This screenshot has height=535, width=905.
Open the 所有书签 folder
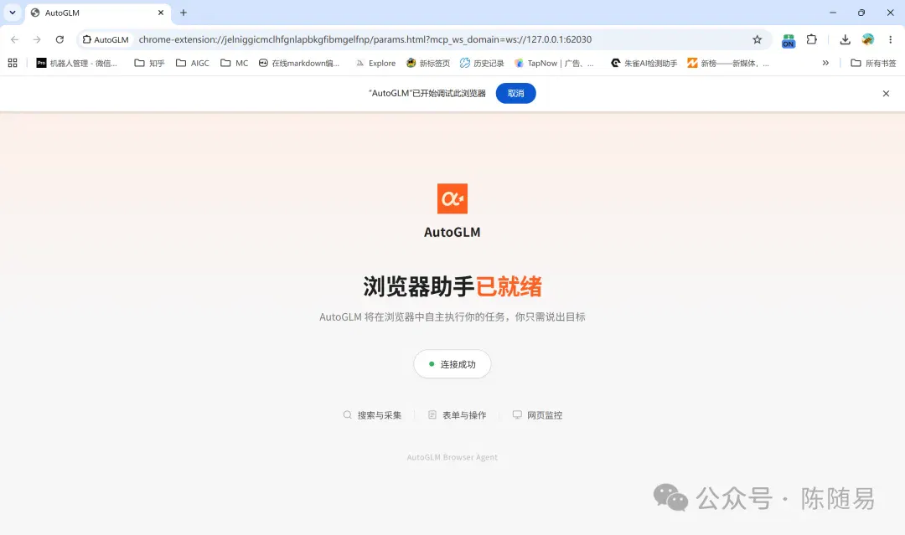(873, 63)
